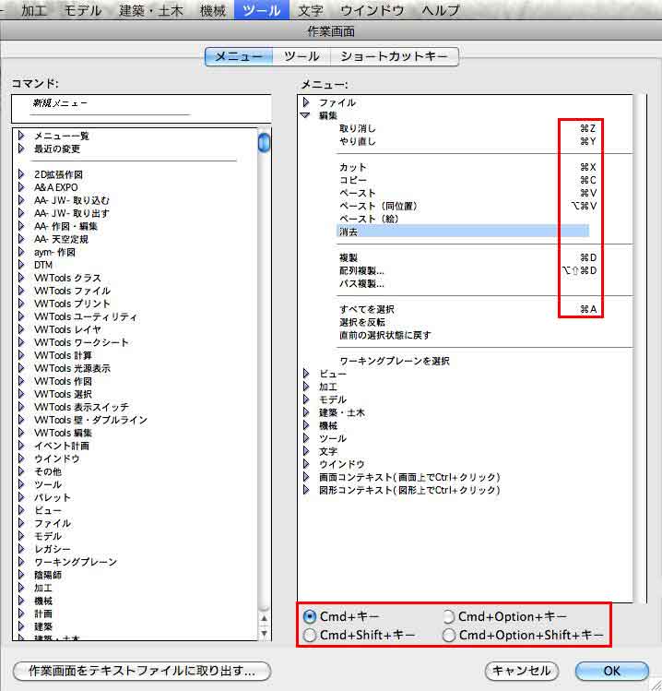662x691 pixels.
Task: Expand the ビュー entry in menu list
Action: 306,374
